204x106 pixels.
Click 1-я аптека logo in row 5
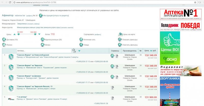11,99
